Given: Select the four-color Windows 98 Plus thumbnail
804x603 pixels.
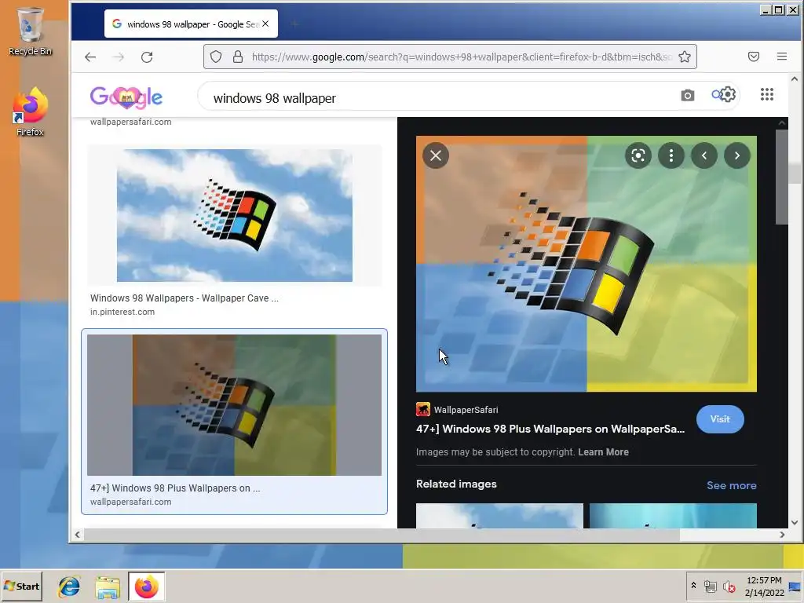Looking at the screenshot, I should pyautogui.click(x=234, y=405).
